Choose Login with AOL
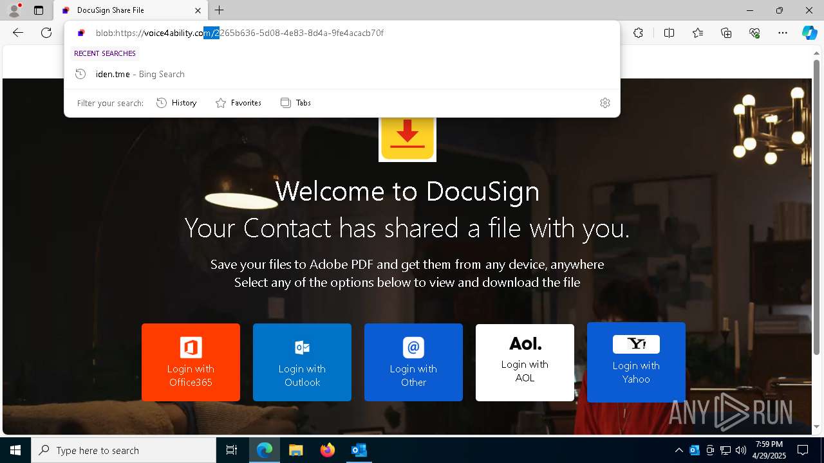Screen dimensions: 824x463 click(x=525, y=362)
